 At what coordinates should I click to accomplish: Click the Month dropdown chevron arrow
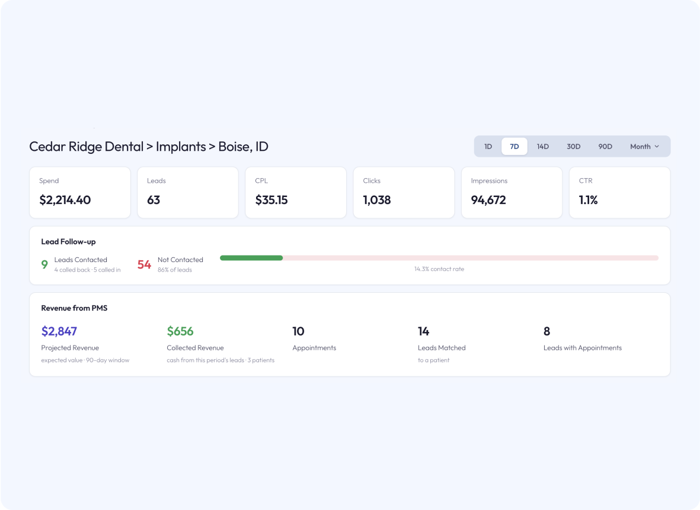click(657, 146)
